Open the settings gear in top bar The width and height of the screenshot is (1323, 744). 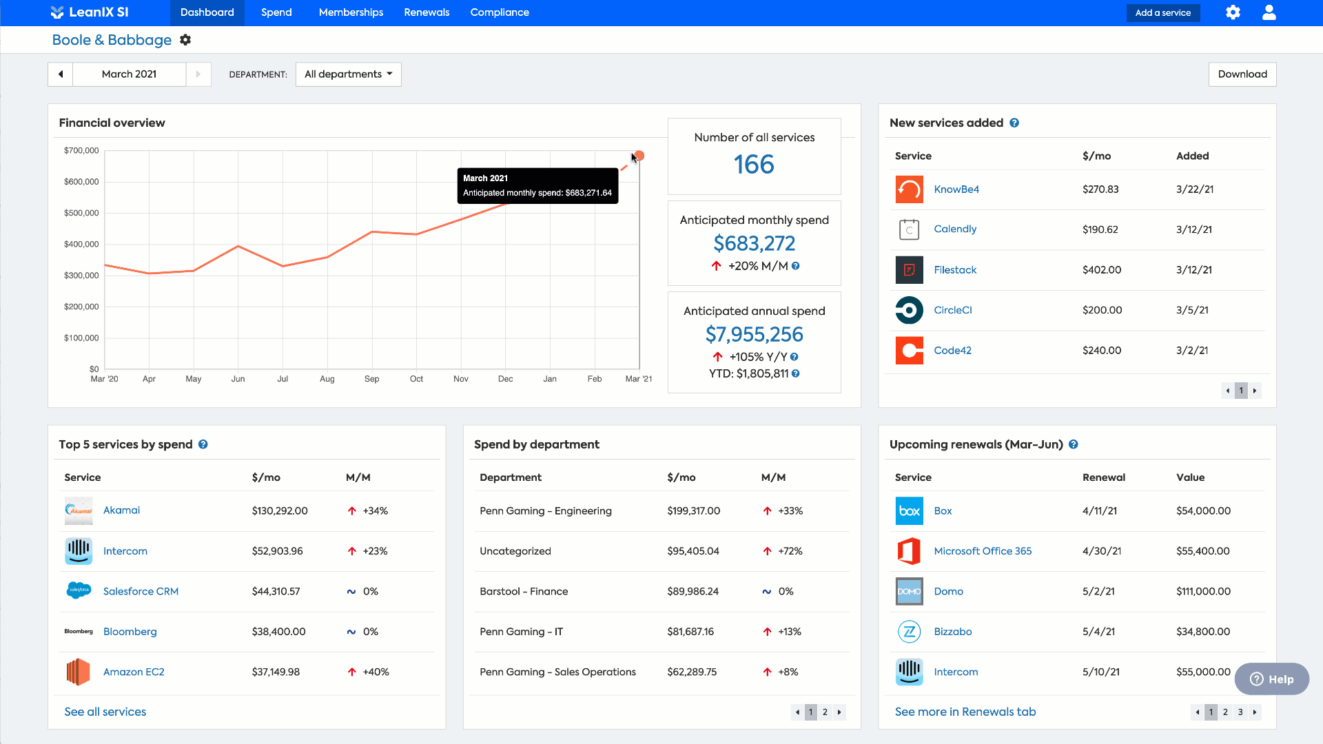click(x=1233, y=12)
